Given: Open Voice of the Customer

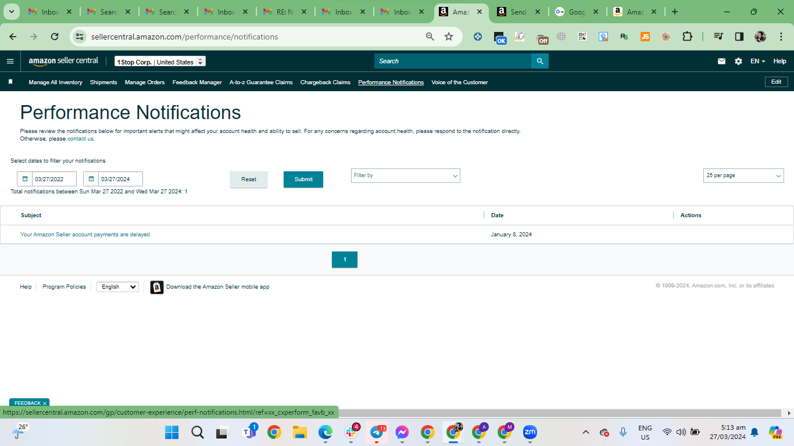Looking at the screenshot, I should coord(460,82).
